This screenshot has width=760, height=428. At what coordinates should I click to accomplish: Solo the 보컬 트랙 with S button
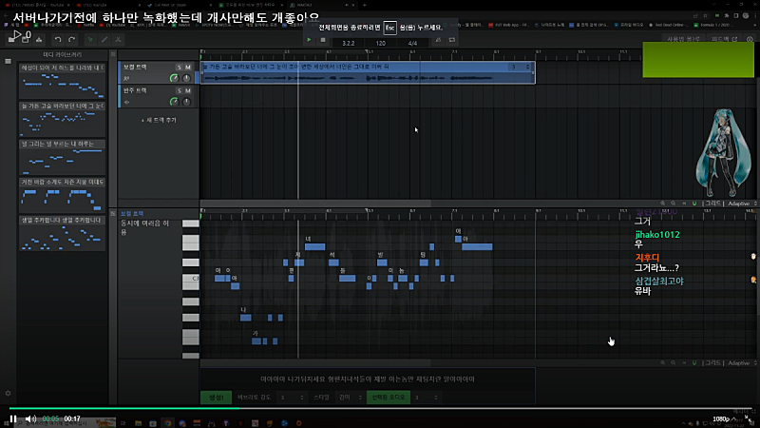tap(179, 67)
